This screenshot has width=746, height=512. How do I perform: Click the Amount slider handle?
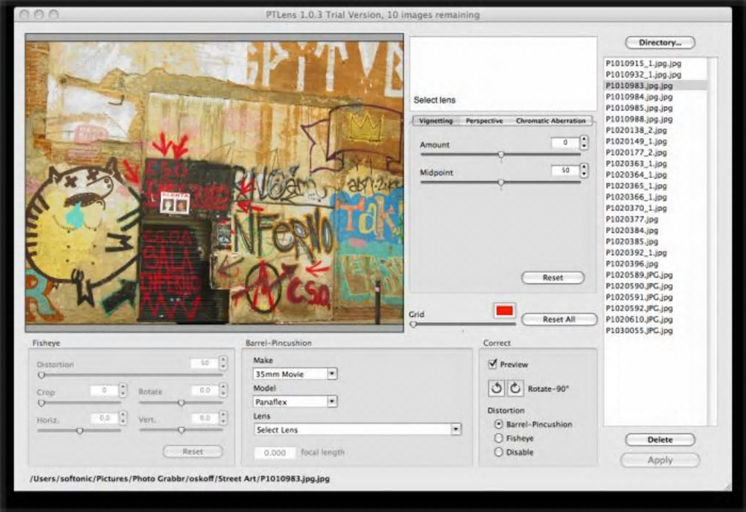pos(501,155)
